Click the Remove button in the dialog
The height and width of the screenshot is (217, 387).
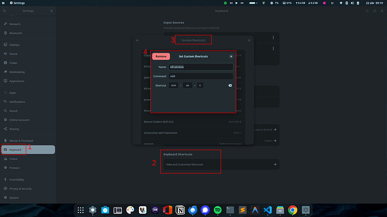click(x=161, y=57)
